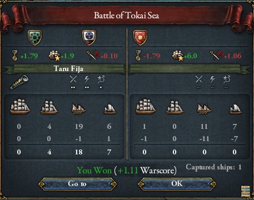Click the left side prestige medal icon
Viewport: 254px width, 200px height.
pos(14,55)
